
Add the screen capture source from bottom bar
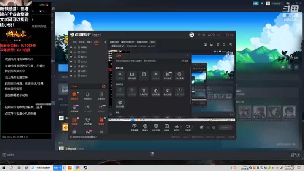[x=134, y=128]
